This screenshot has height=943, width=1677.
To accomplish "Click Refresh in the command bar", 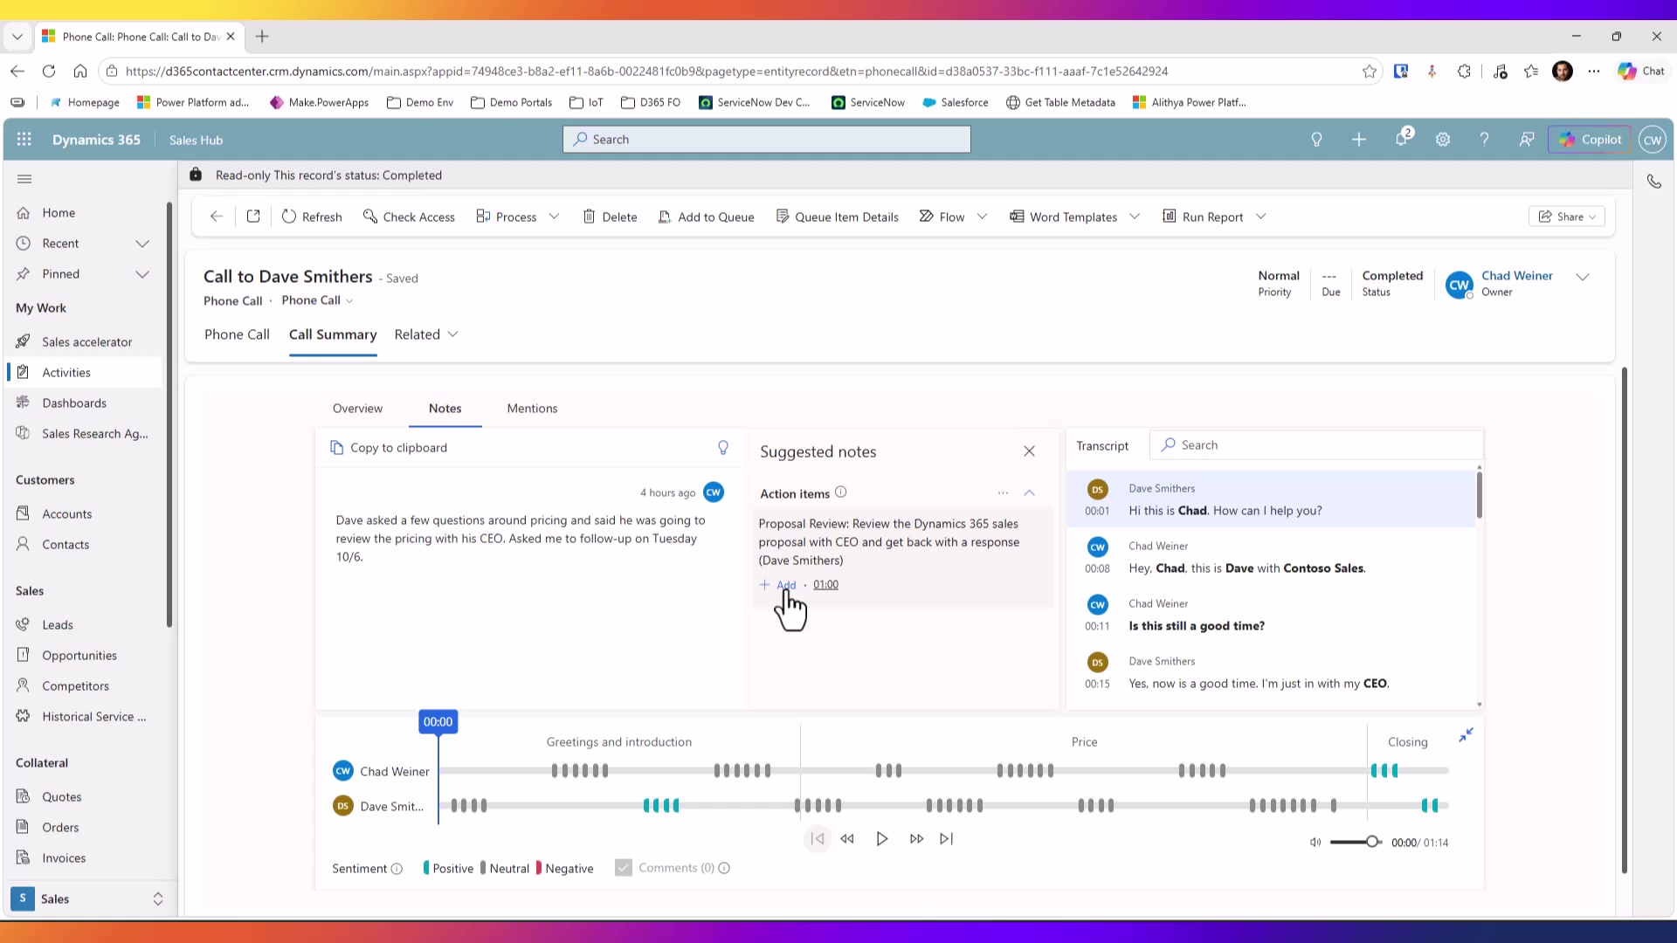I will (312, 217).
